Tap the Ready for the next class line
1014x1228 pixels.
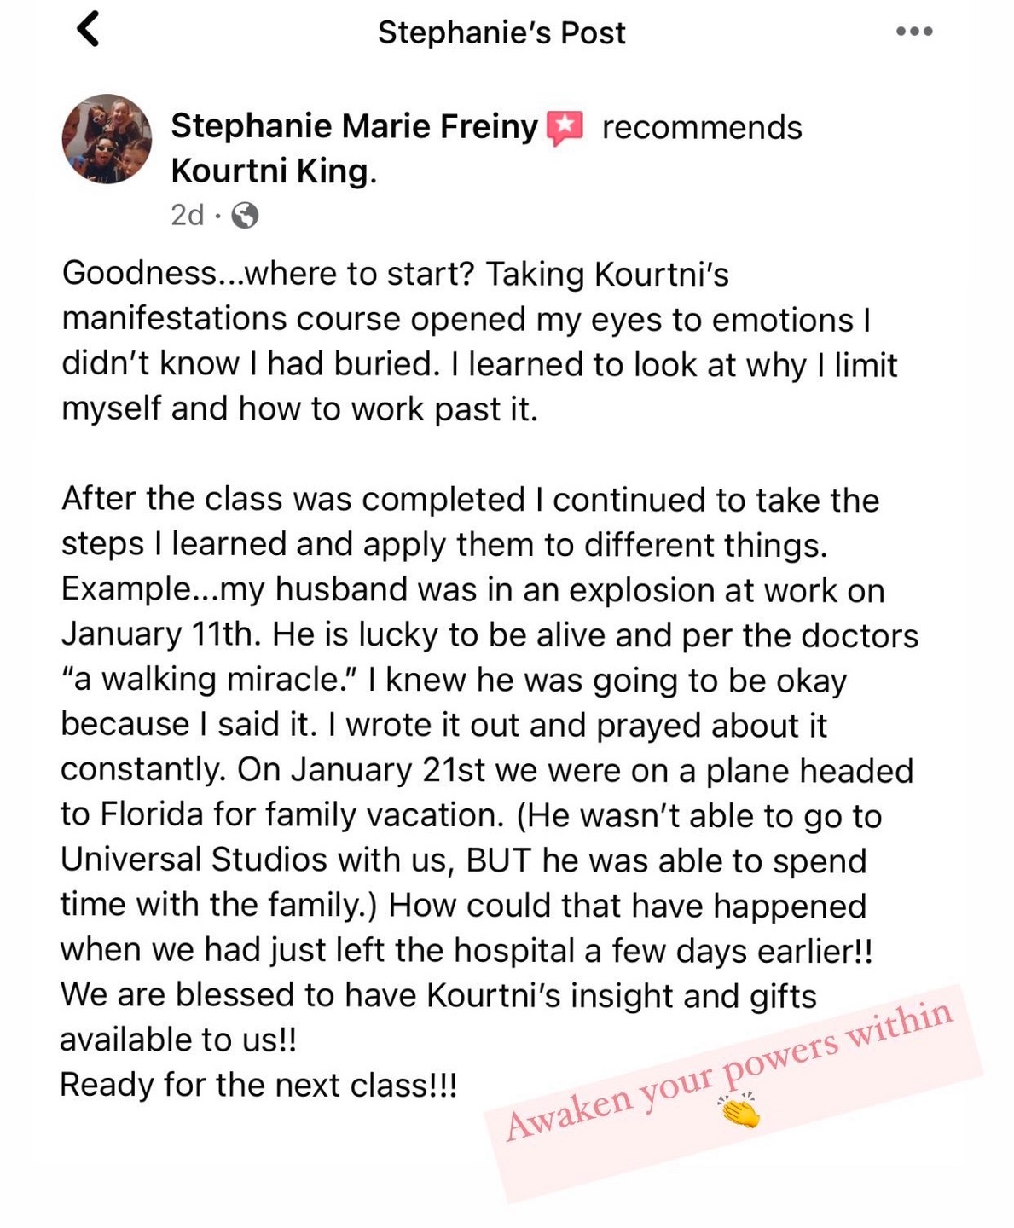pyautogui.click(x=258, y=1085)
